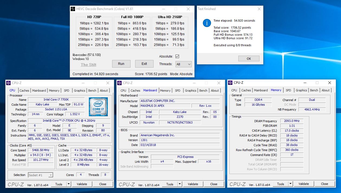This screenshot has width=341, height=193.
Task: Click Tools button in the CPU tab window
Action: (x=59, y=184)
